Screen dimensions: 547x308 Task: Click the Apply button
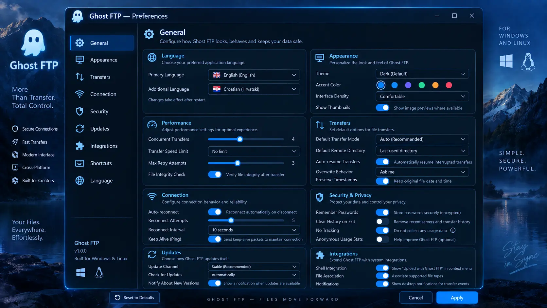(x=457, y=298)
